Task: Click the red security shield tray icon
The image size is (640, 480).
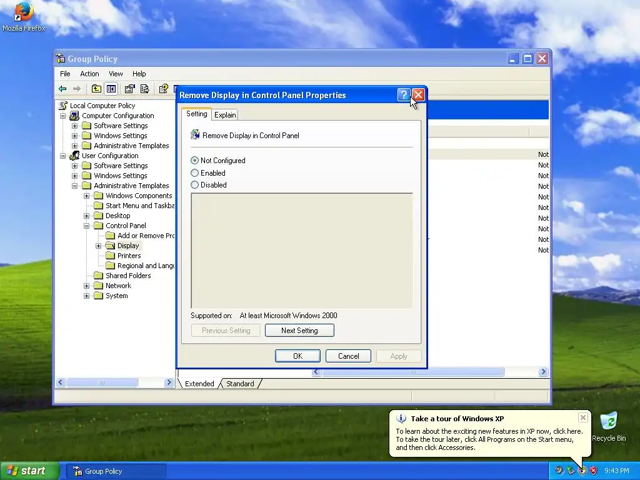Action: [594, 471]
